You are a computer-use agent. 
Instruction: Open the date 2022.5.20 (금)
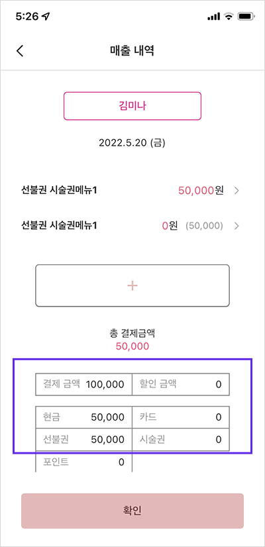[x=132, y=143]
